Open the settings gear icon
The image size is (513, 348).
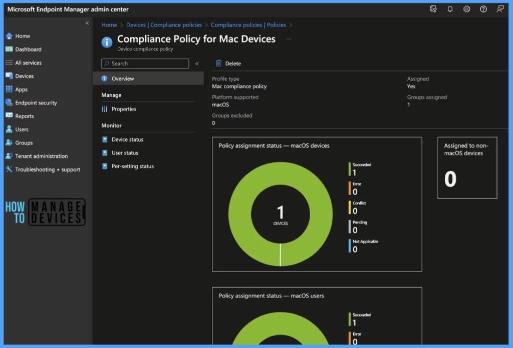(466, 9)
